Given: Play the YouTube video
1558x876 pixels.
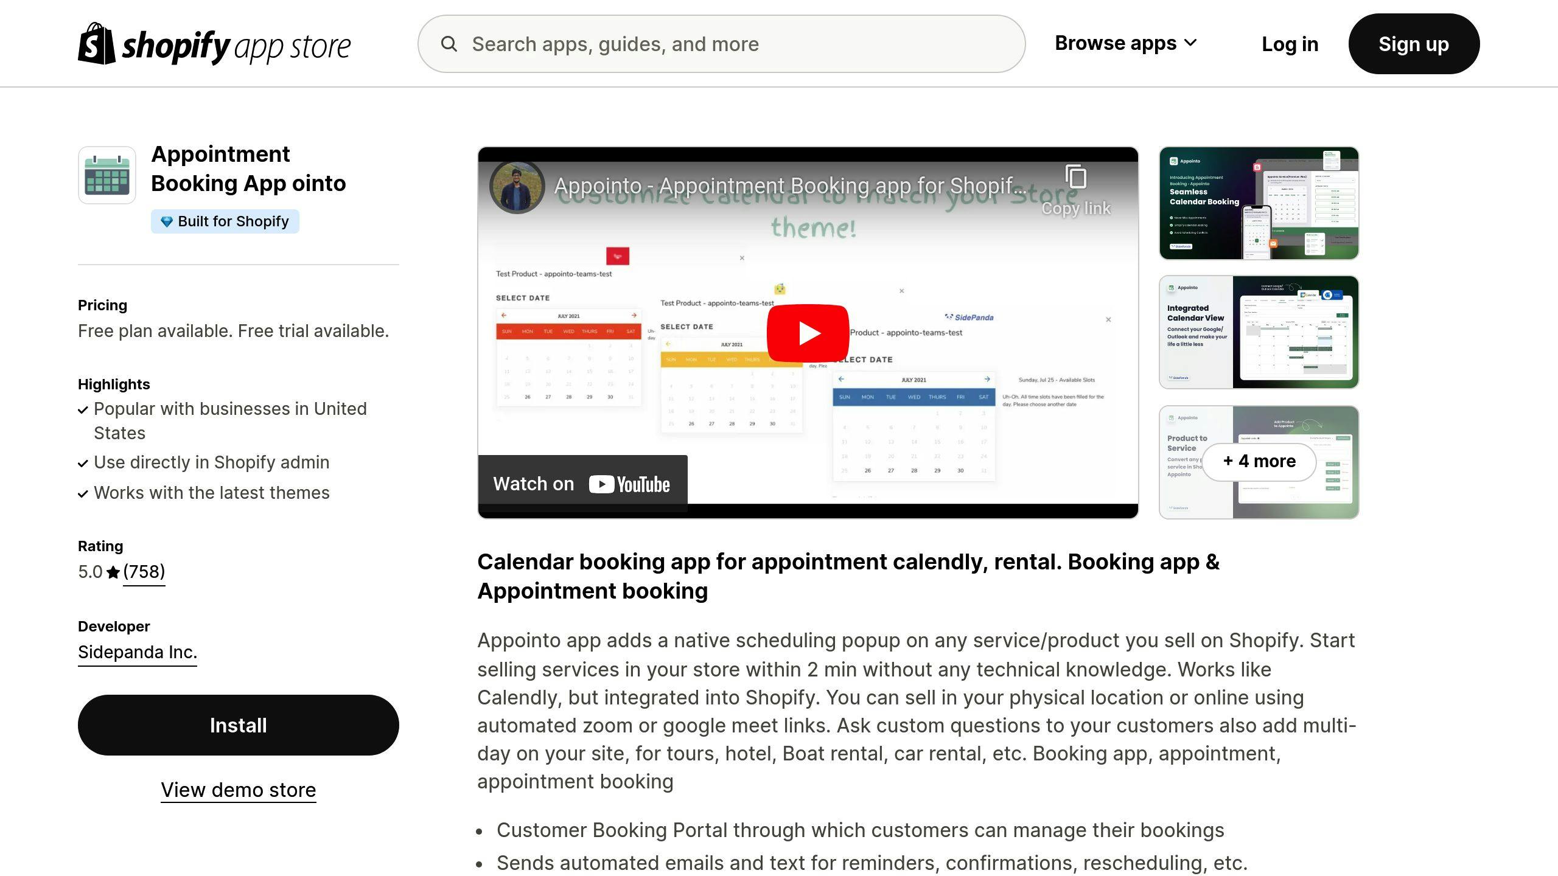Looking at the screenshot, I should click(808, 333).
